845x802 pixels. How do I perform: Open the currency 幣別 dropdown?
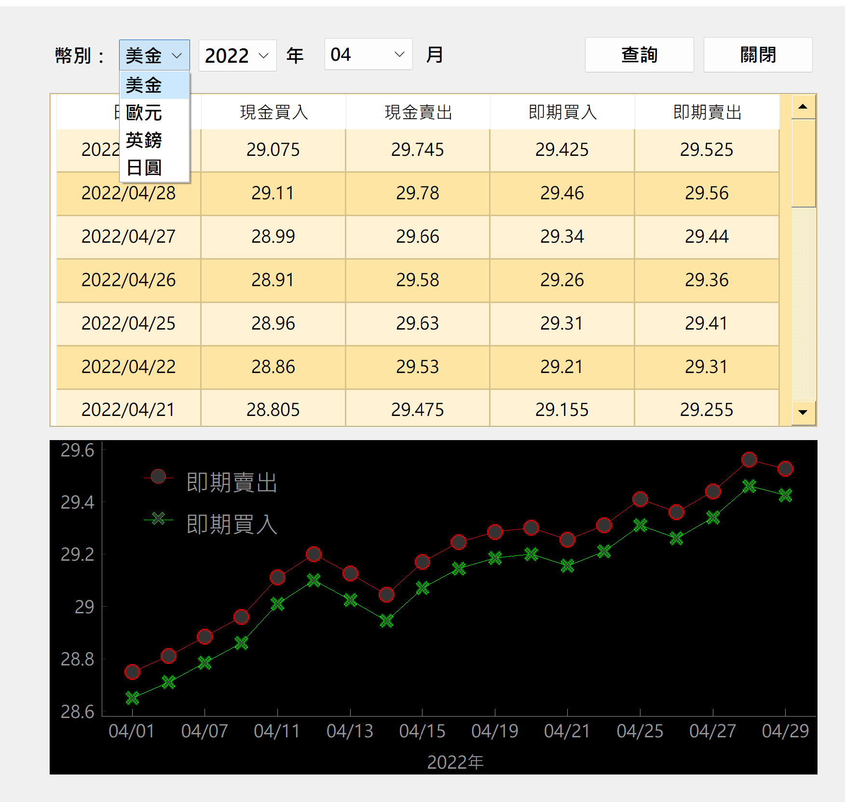pos(154,55)
